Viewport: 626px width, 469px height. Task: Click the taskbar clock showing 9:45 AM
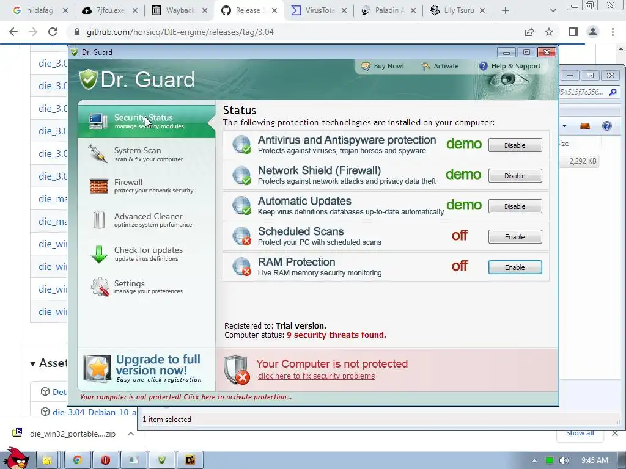595,460
